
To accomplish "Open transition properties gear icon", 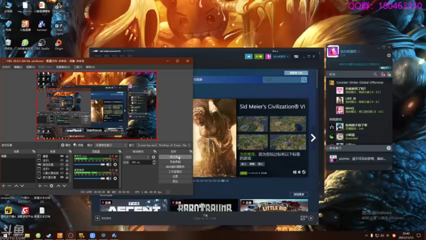I will pos(153,157).
